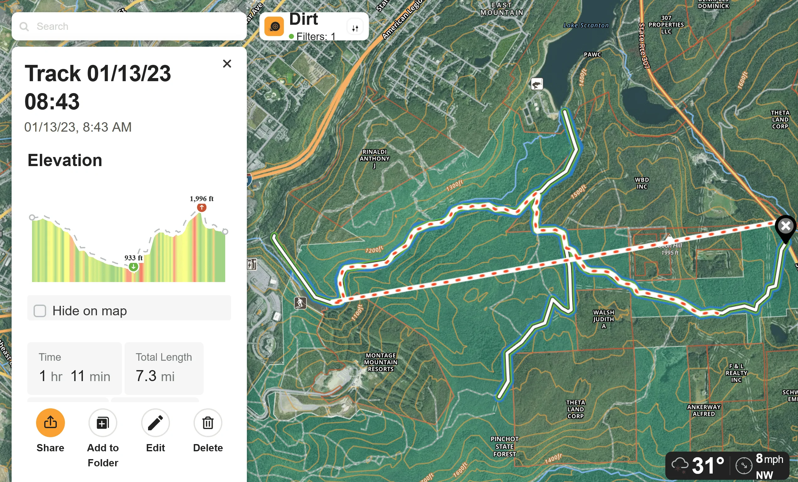Click the Edit pencil button

pos(156,423)
